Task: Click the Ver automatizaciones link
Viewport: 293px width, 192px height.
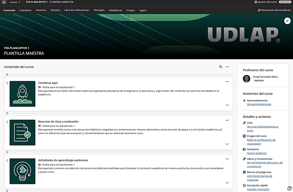Action: click(x=259, y=104)
